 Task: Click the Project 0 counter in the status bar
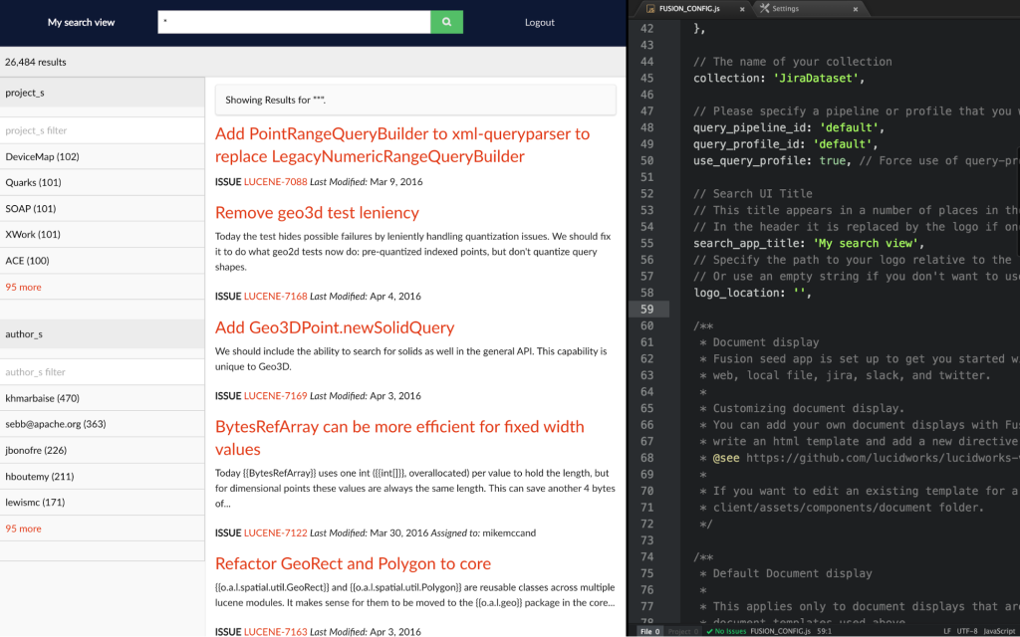[x=681, y=630]
